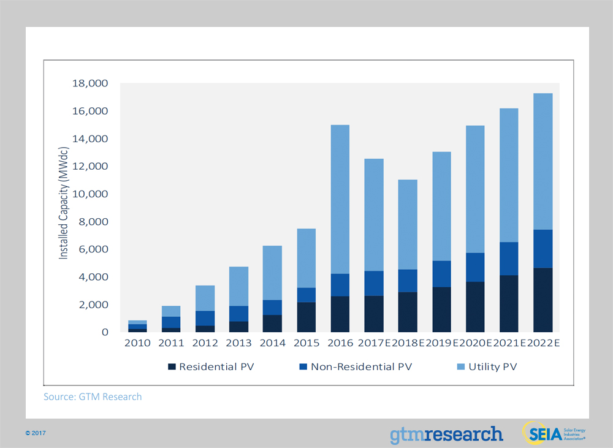The width and height of the screenshot is (613, 448).
Task: Click the Utility PV segment of 2018E bar
Action: click(x=403, y=224)
